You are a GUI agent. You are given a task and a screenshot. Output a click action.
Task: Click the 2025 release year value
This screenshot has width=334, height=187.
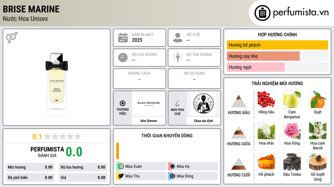pos(137,40)
